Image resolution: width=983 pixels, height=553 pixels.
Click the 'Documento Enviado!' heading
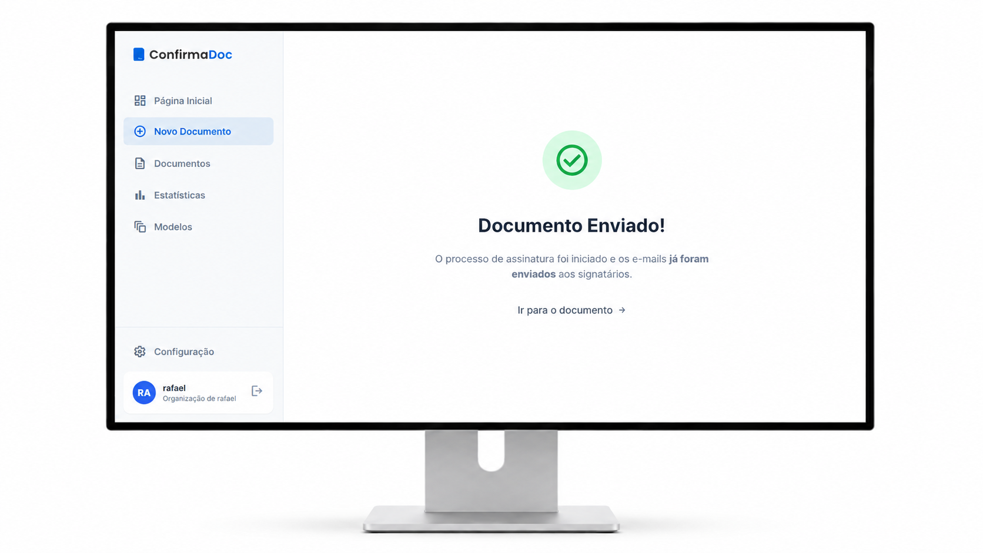571,226
